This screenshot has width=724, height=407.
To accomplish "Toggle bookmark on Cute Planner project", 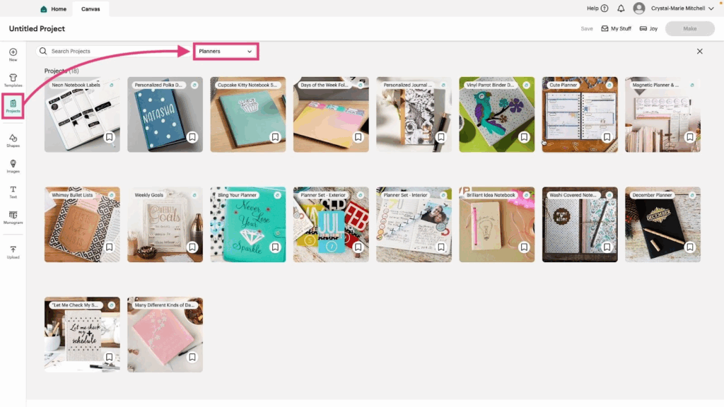I will click(607, 137).
